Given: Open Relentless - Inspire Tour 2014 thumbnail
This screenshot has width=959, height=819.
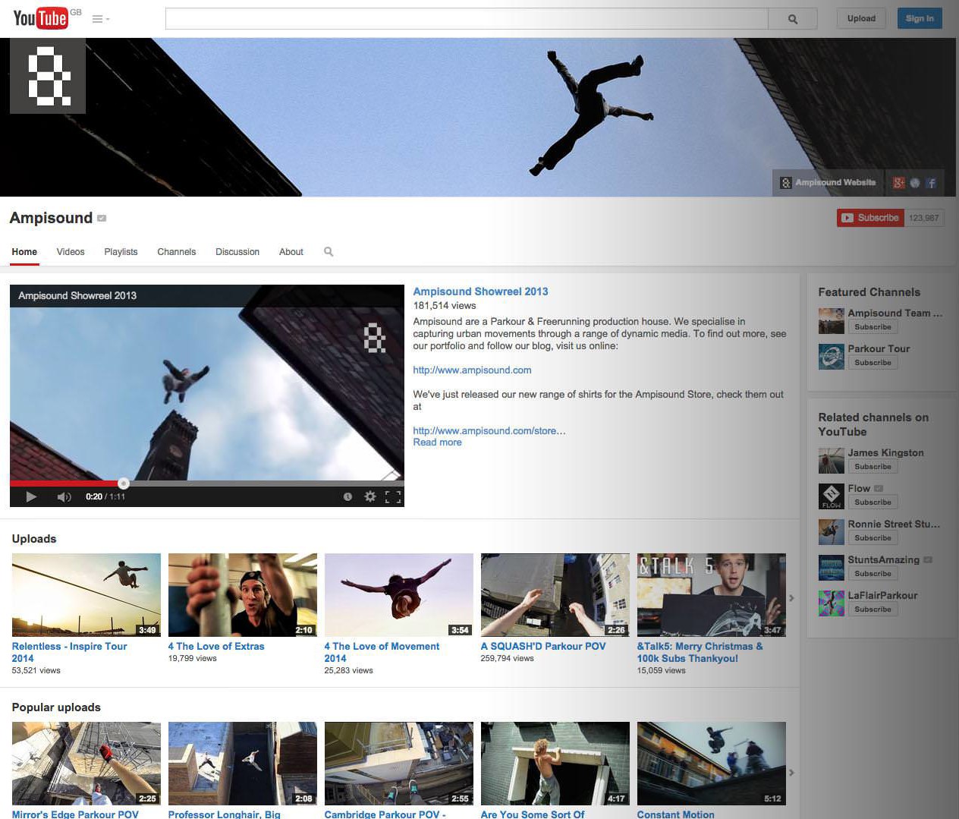Looking at the screenshot, I should pyautogui.click(x=86, y=595).
